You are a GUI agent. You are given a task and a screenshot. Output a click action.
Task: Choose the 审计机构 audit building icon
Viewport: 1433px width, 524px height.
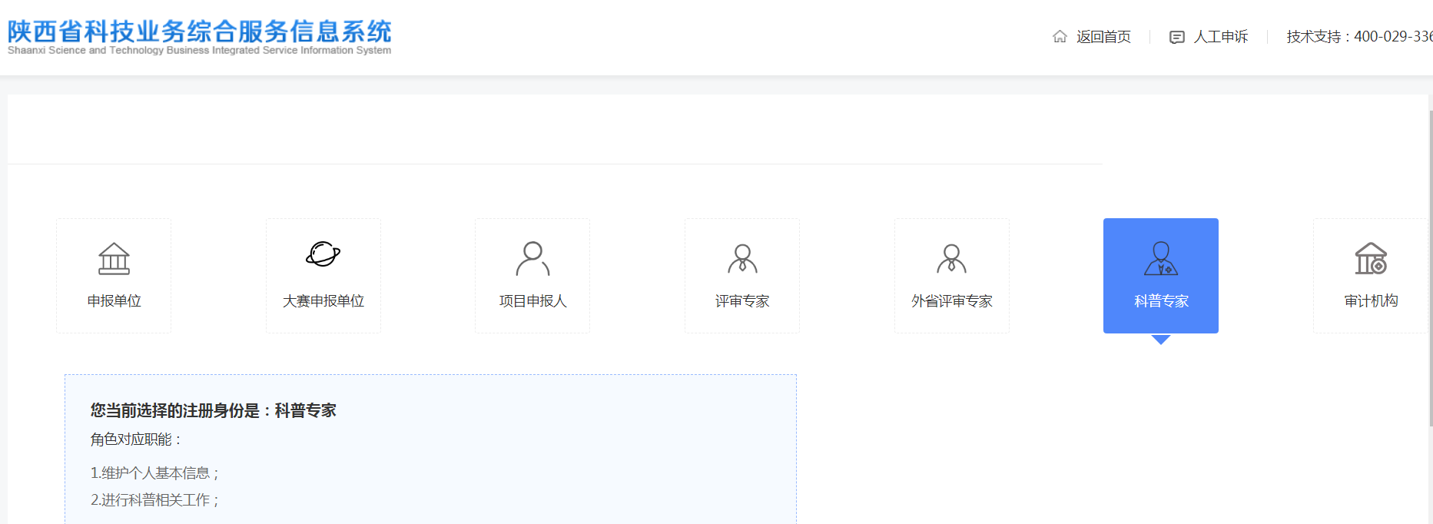click(x=1371, y=259)
